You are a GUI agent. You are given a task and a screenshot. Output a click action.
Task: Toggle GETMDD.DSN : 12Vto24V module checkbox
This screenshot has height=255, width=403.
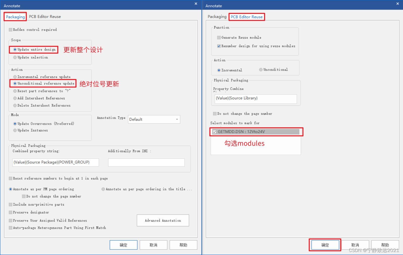tap(214, 132)
